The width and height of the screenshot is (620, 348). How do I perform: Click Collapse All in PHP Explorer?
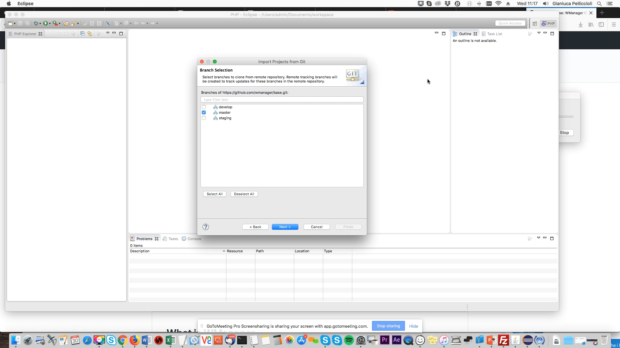pyautogui.click(x=83, y=34)
